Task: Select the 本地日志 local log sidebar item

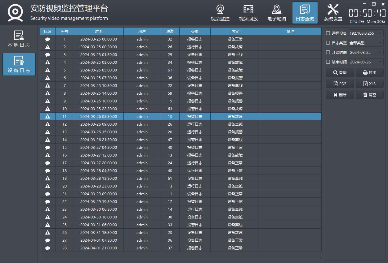Action: click(19, 39)
